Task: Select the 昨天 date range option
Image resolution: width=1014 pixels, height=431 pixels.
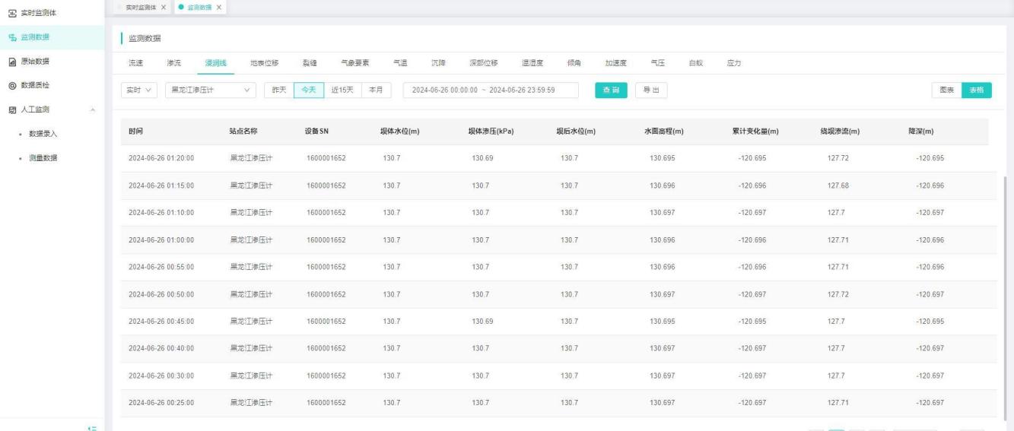Action: (x=278, y=90)
